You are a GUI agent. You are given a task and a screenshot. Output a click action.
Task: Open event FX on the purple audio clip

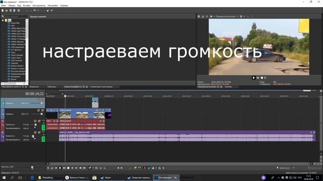(311, 133)
